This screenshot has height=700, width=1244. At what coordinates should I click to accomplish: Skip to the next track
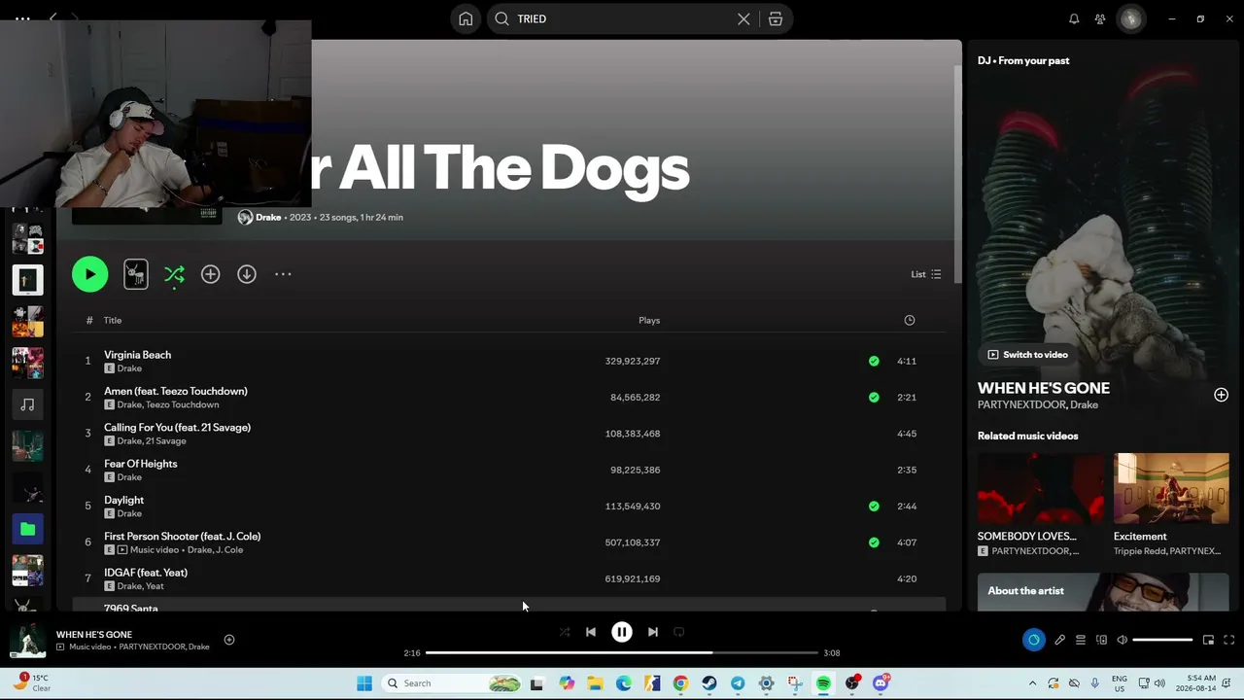click(653, 632)
